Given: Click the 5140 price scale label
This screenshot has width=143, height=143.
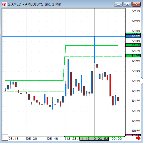Looking at the screenshot, I should pos(136,81).
